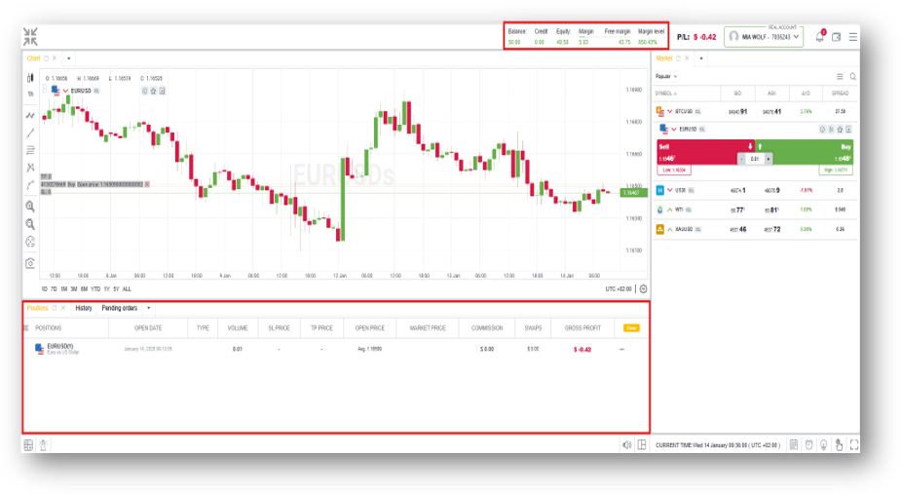Screen dimensions: 901x494
Task: Click the search icon in Market panel
Action: pyautogui.click(x=852, y=76)
